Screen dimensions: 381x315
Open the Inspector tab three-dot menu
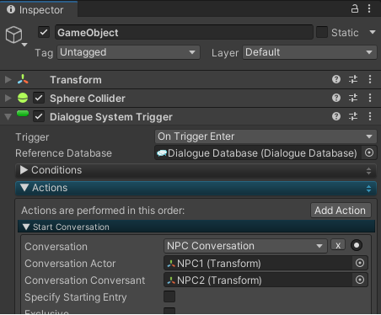pos(369,8)
